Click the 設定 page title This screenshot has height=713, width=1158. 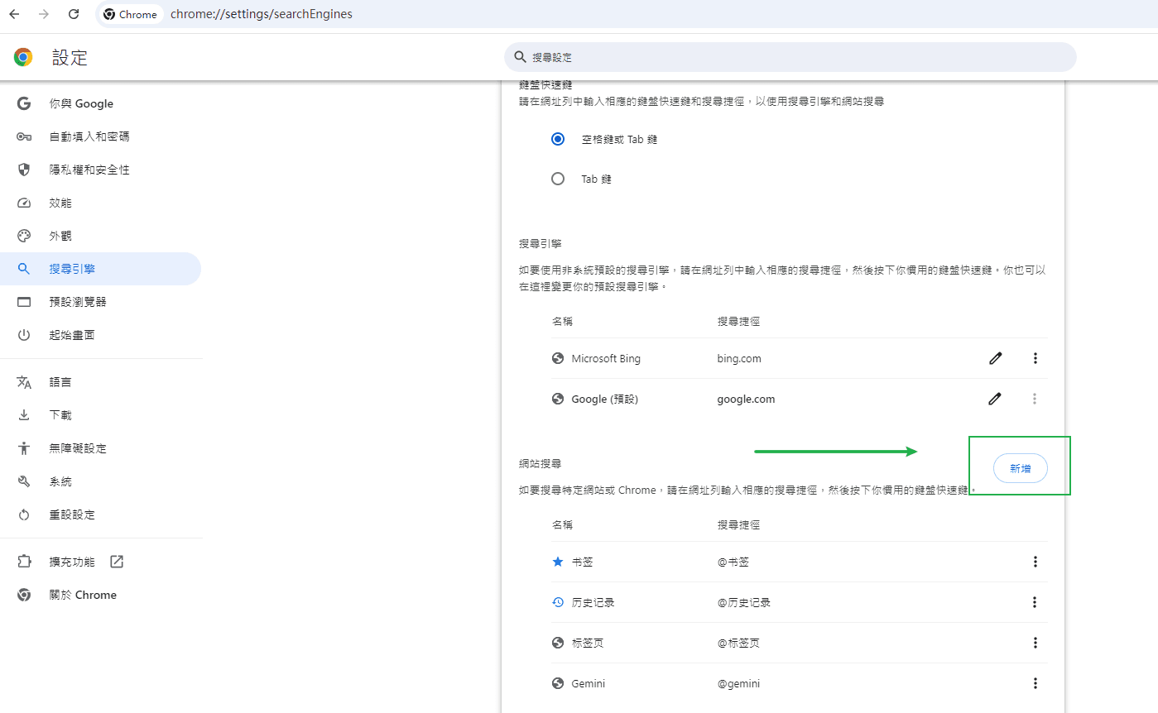pyautogui.click(x=70, y=57)
